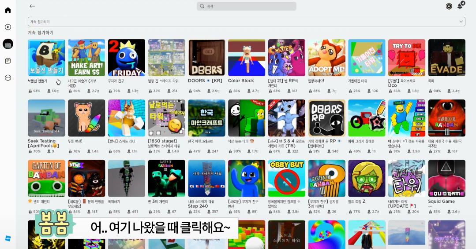Screen dimensions: 476x249
Task: Open the 내려가는 타워 thumbnail
Action: 407,179
